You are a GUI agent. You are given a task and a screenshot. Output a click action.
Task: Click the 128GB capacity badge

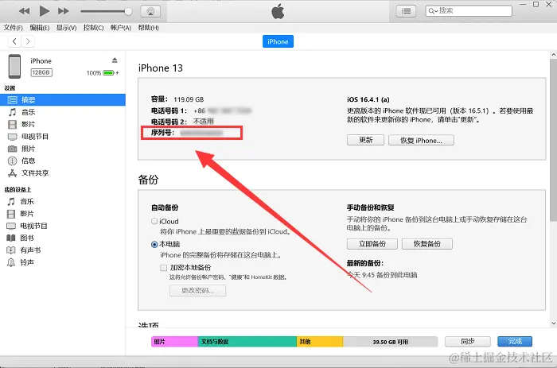click(41, 72)
